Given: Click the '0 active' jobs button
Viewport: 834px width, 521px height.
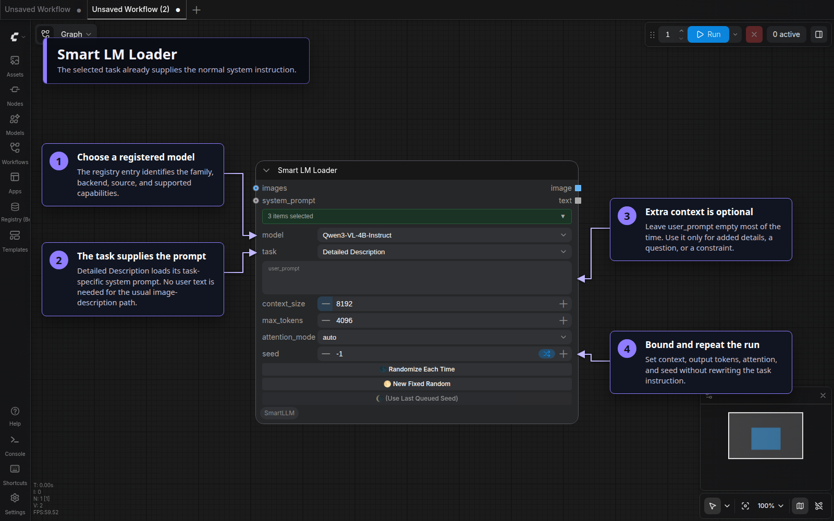Looking at the screenshot, I should (786, 34).
